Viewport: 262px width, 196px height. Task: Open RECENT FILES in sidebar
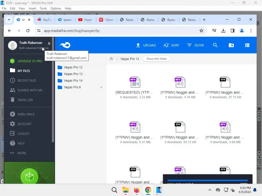click(x=23, y=80)
